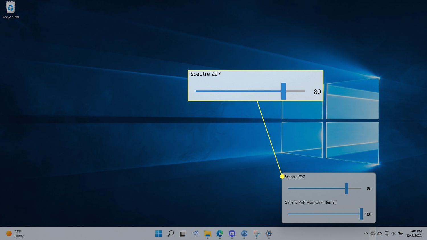Click the battery icon in system tray

coord(401,233)
